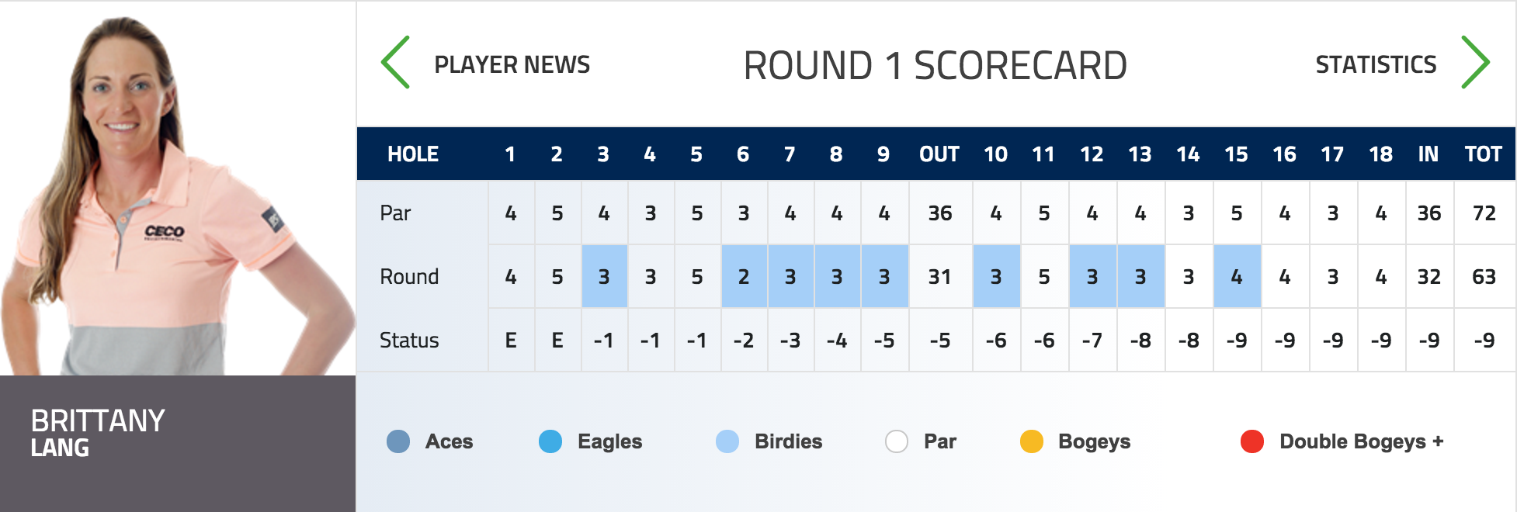Click the Brittany Lang name banner
This screenshot has height=512, width=1517.
[x=178, y=444]
